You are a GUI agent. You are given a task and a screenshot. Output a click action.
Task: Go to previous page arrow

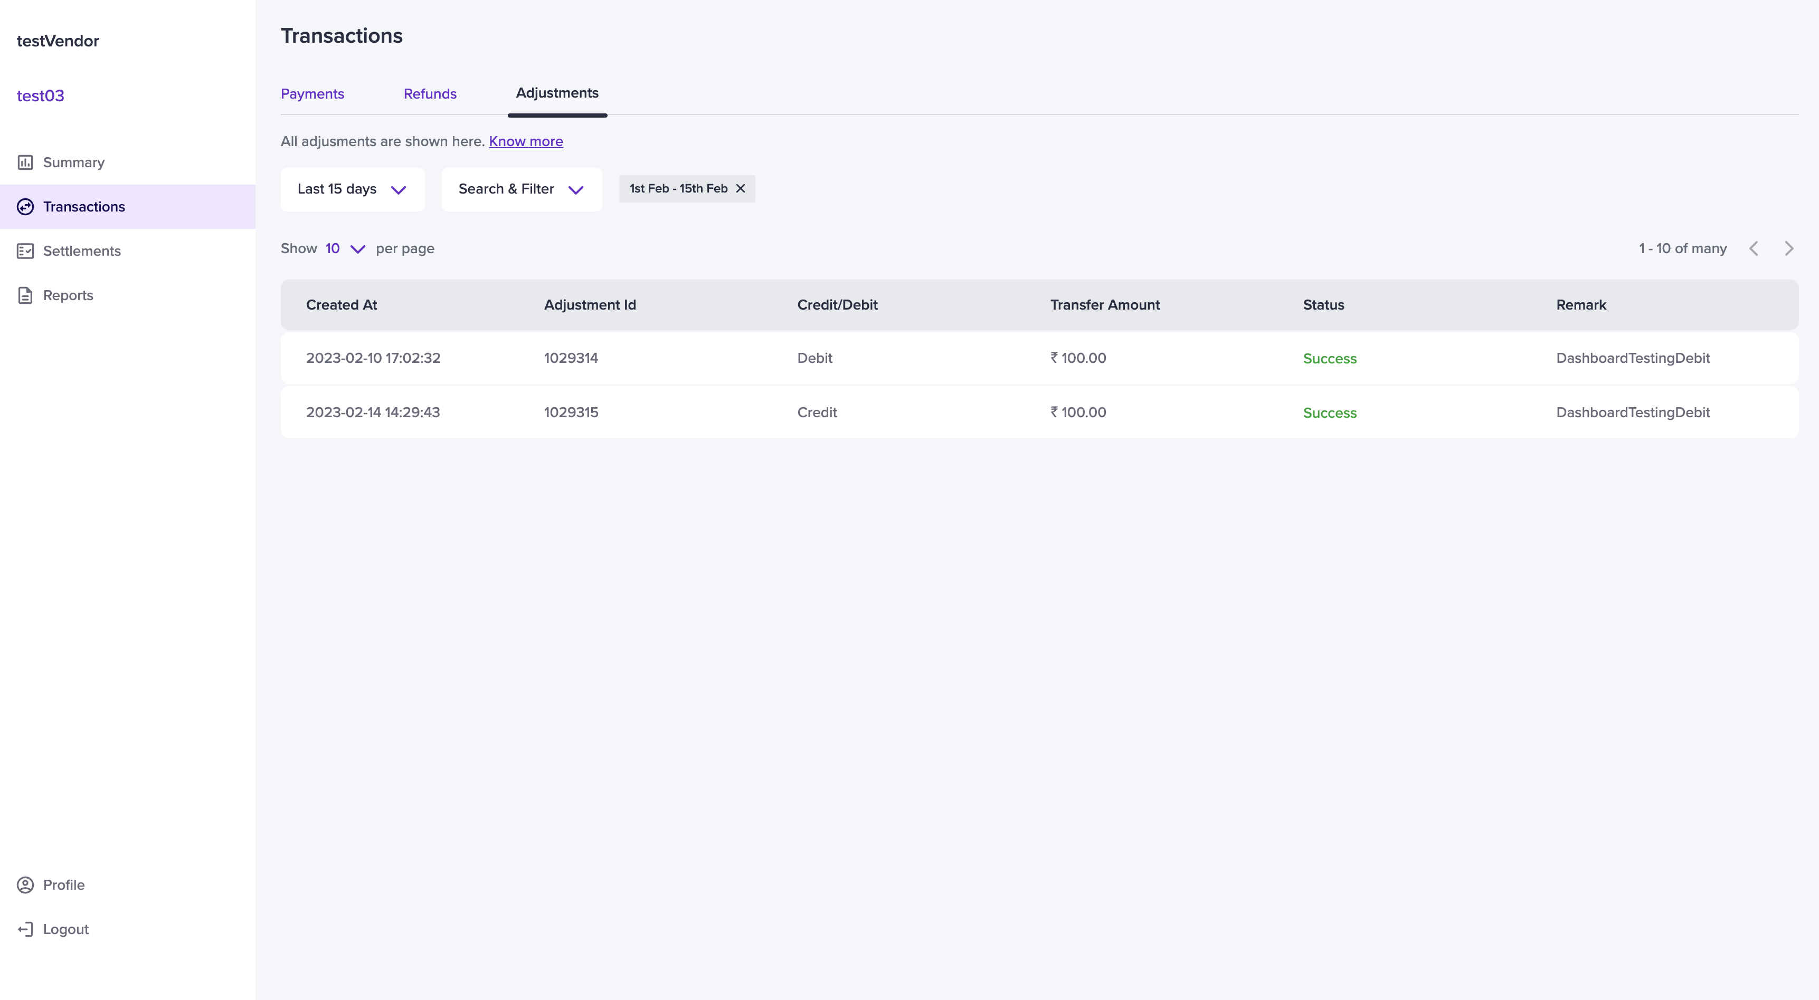[1754, 248]
